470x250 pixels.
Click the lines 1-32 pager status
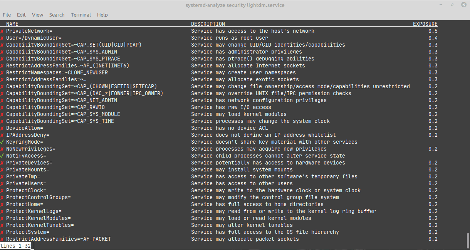[x=14, y=245]
